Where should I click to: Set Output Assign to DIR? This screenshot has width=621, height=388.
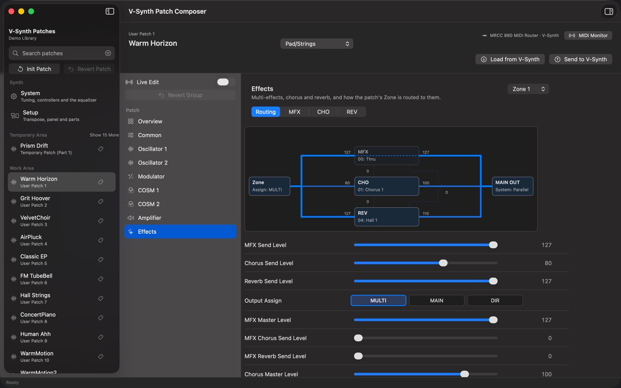[495, 300]
